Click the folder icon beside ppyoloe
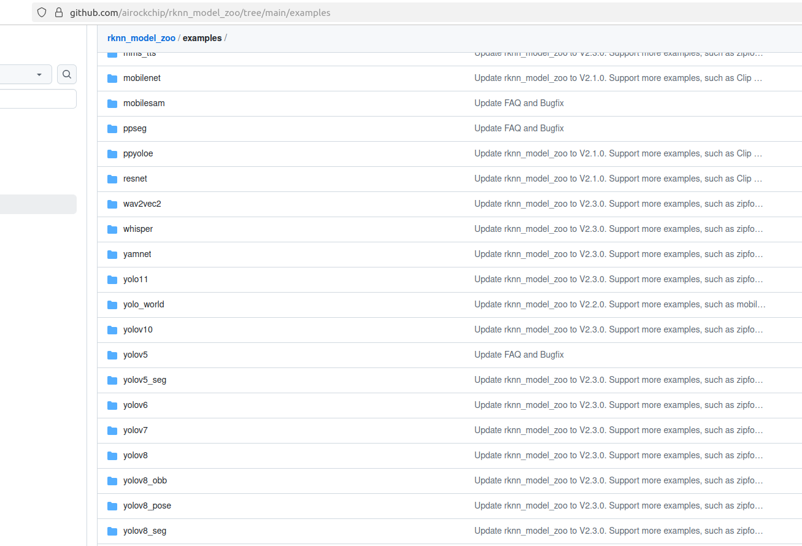802x546 pixels. pyautogui.click(x=112, y=154)
